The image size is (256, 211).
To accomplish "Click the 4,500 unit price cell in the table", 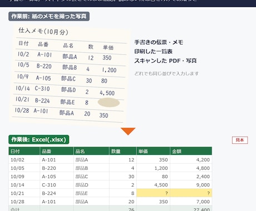I will (x=153, y=185).
